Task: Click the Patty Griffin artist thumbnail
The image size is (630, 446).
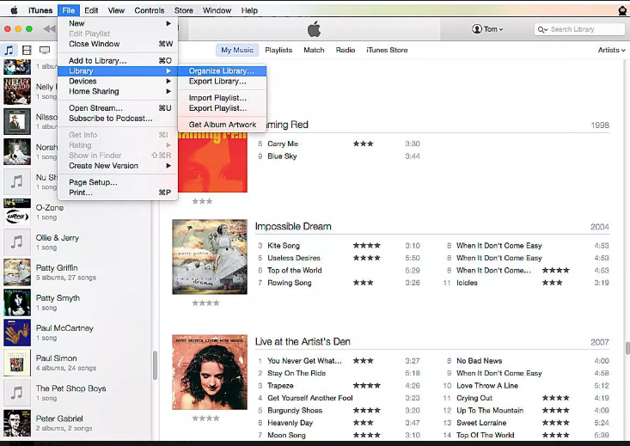Action: (x=17, y=272)
